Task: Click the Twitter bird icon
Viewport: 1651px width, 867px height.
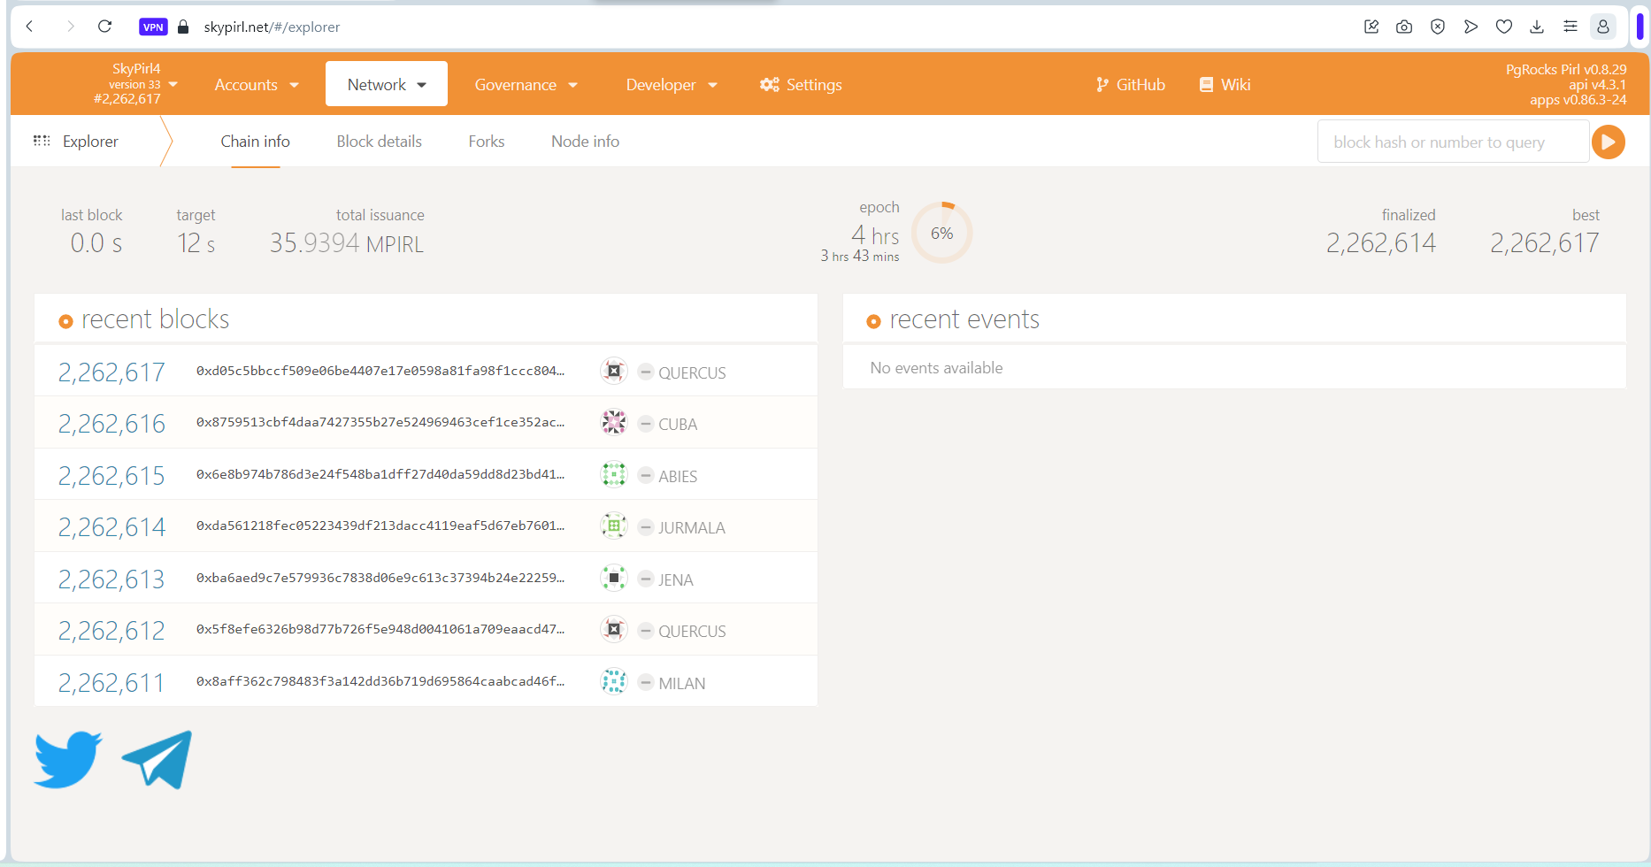Action: click(x=68, y=759)
